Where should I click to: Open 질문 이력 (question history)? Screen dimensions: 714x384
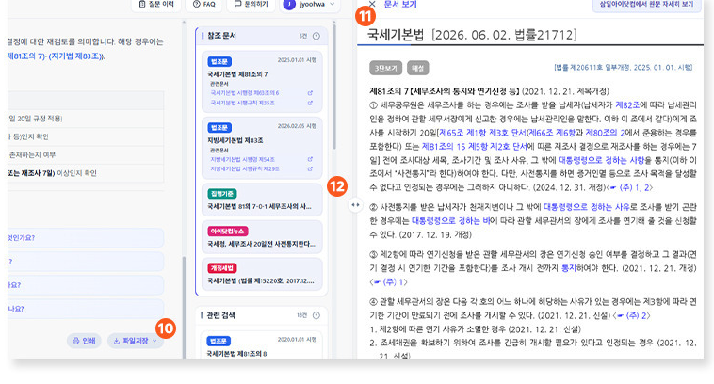tap(156, 4)
